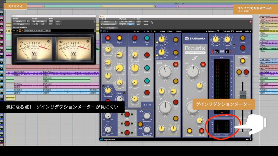
Task: Toggle the All EQ button
Action: [201, 131]
